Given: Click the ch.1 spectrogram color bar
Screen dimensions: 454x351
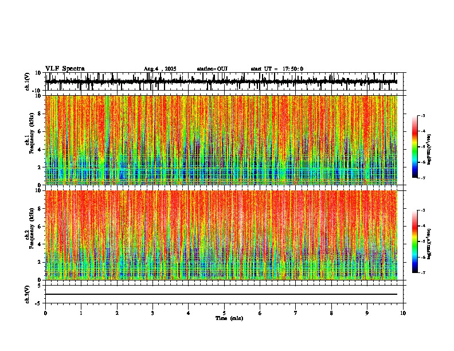Looking at the screenshot, I should click(415, 147).
